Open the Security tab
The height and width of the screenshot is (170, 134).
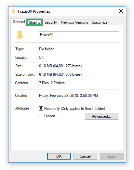[50, 22]
